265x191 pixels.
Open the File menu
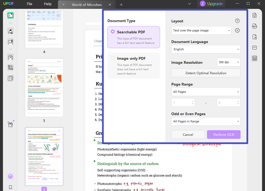tap(29, 4)
